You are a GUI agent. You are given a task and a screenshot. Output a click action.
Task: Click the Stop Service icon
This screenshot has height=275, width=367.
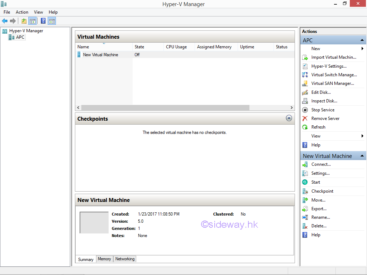tap(305, 110)
